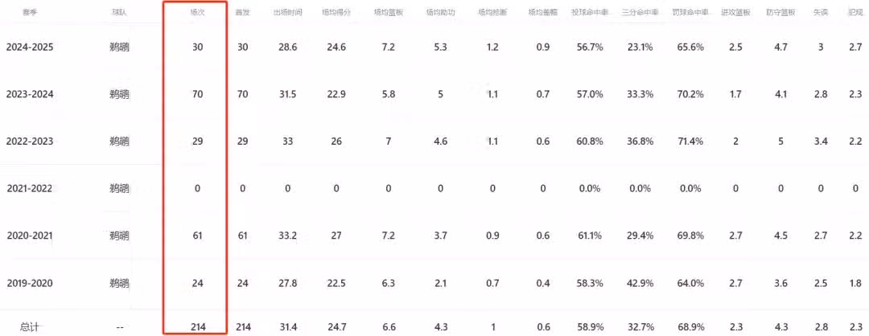Click the 场均助攻 column header
This screenshot has height=336, width=869.
click(440, 14)
